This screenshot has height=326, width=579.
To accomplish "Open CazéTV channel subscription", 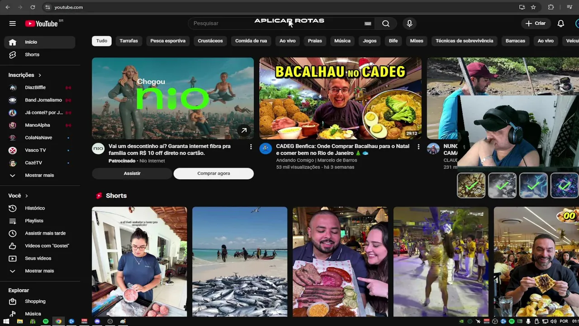I will (x=40, y=163).
